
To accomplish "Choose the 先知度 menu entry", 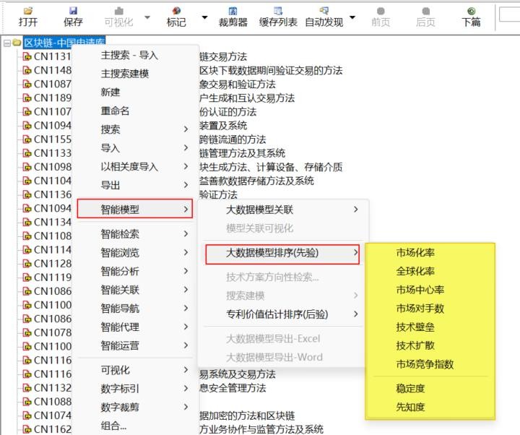I will (410, 407).
